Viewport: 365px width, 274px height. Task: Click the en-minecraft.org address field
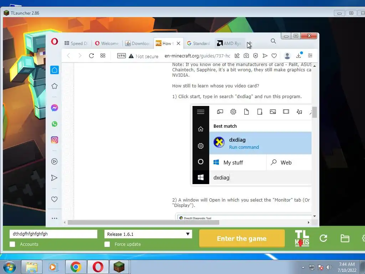tap(197, 56)
